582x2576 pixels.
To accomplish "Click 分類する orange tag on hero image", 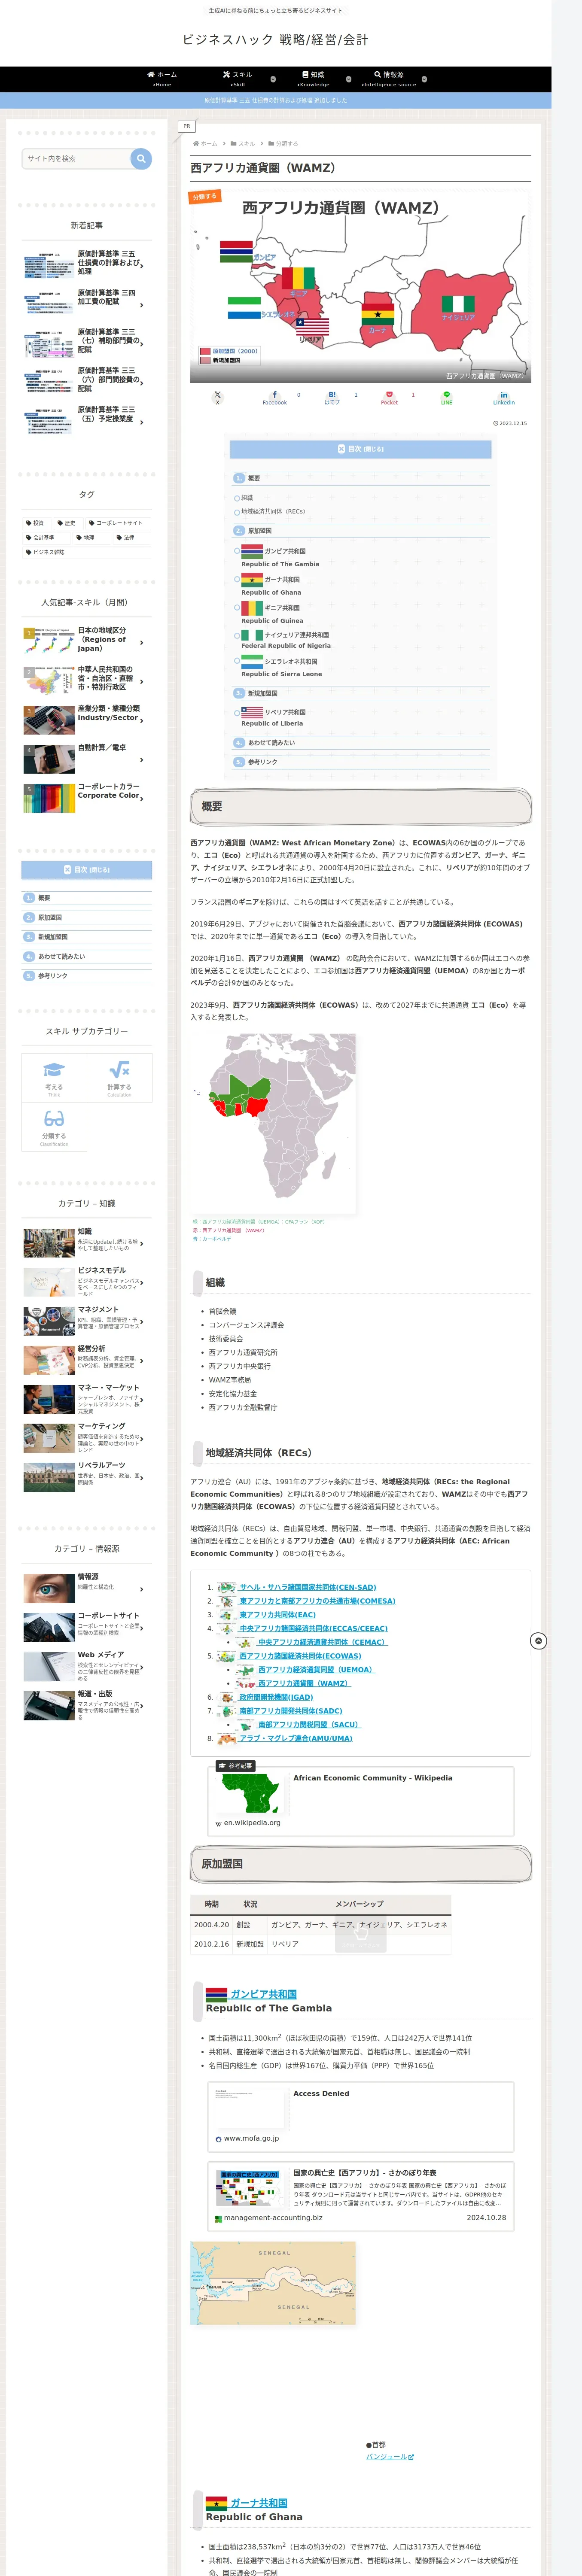I will tap(204, 197).
